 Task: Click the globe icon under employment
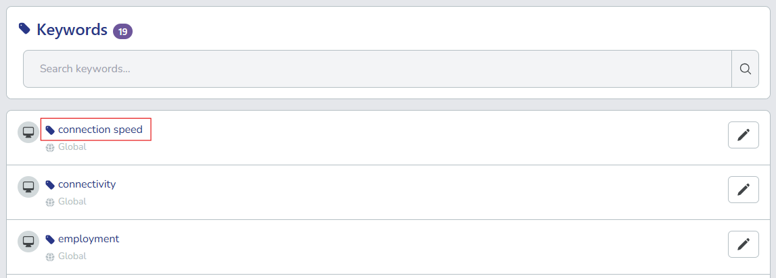pyautogui.click(x=50, y=256)
